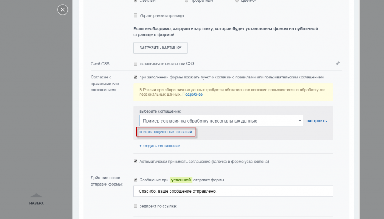Click the pin icon in the CSS row
Screen dimensions: 384x219
pyautogui.click(x=337, y=63)
